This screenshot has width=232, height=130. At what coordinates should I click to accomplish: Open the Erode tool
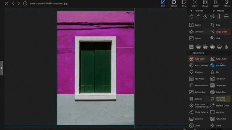[216, 126]
